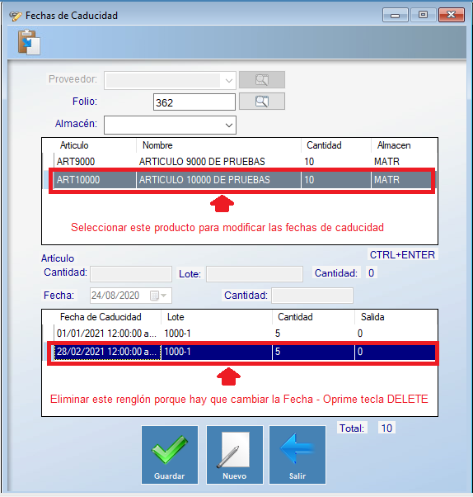The image size is (473, 497).
Task: Expand the Almacén dropdown
Action: click(x=229, y=125)
